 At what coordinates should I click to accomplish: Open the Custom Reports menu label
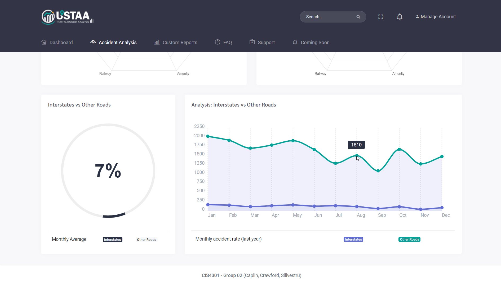(180, 43)
